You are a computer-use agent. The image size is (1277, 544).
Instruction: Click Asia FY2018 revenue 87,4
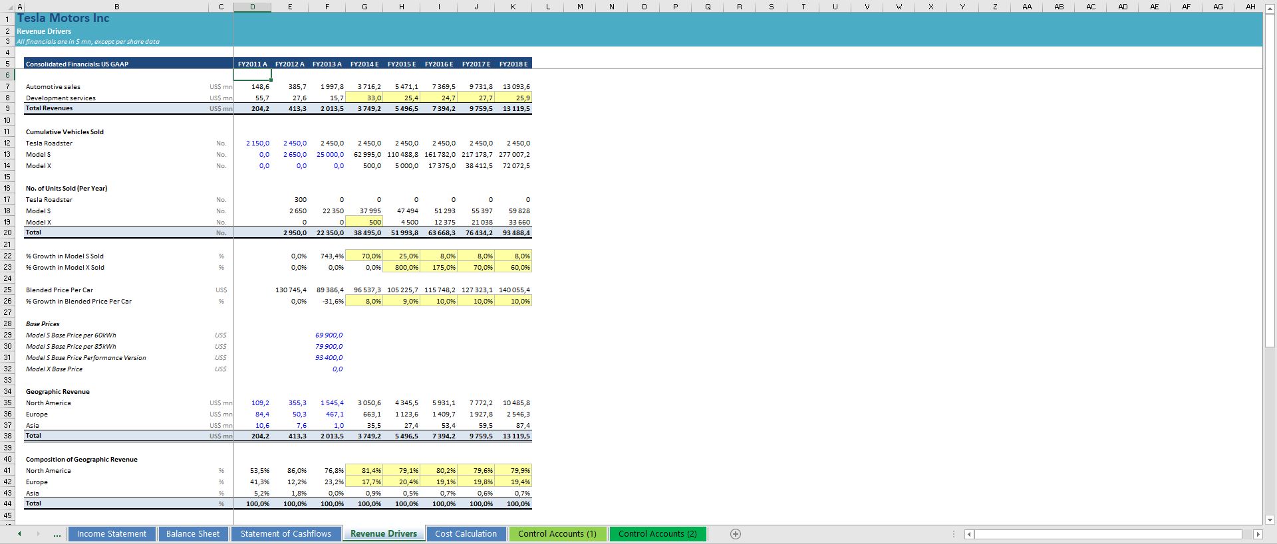(x=513, y=425)
